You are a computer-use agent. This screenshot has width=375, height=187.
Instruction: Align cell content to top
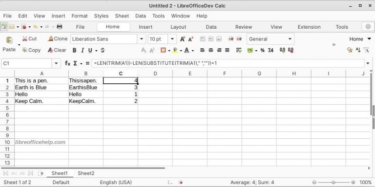(x=203, y=39)
